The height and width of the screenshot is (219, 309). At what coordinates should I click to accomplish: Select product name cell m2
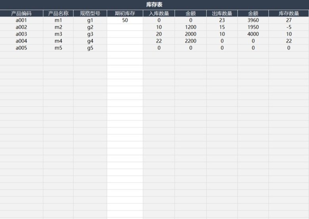tap(58, 27)
